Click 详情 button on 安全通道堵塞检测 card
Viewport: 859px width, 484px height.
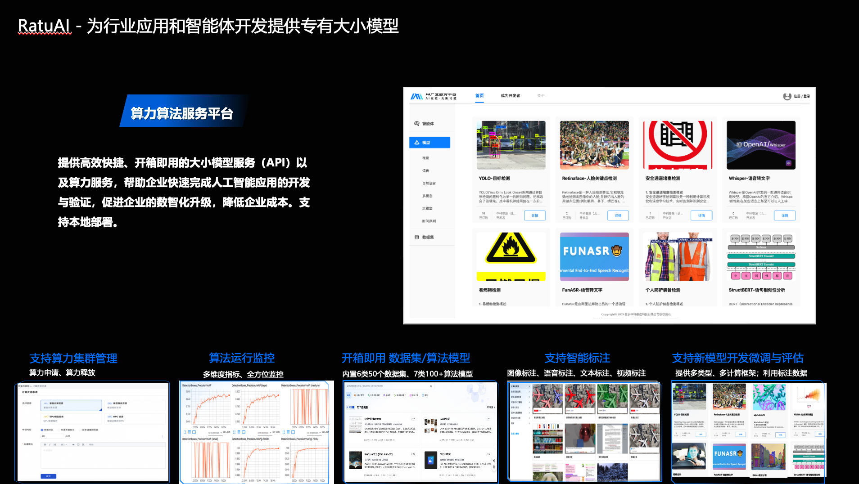tap(701, 215)
